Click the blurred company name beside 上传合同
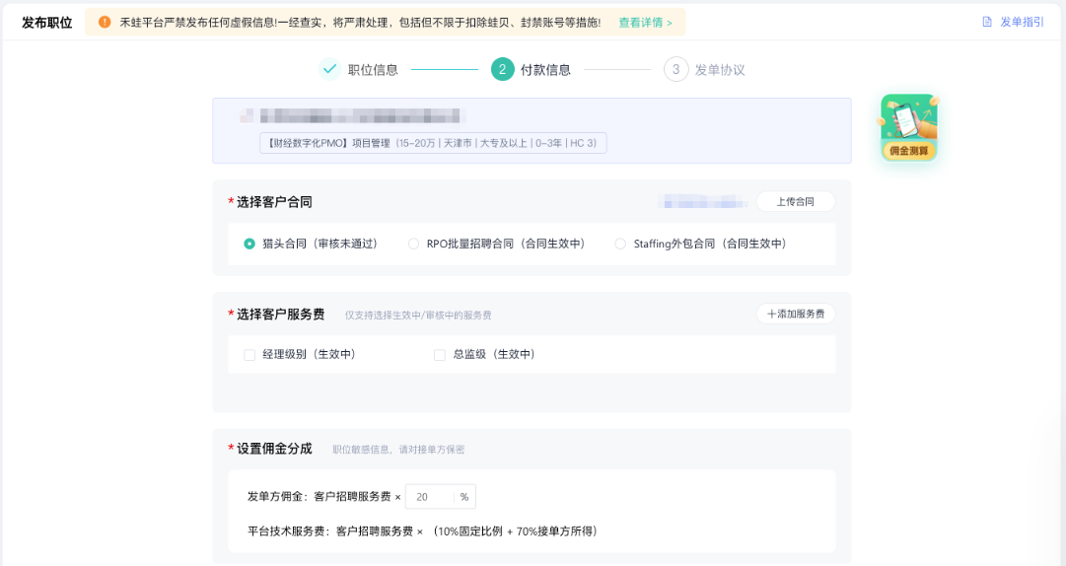This screenshot has height=566, width=1066. click(705, 202)
